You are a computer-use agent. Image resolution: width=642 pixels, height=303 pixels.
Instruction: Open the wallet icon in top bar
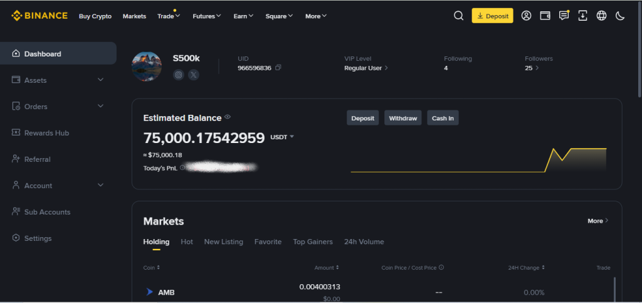(545, 16)
